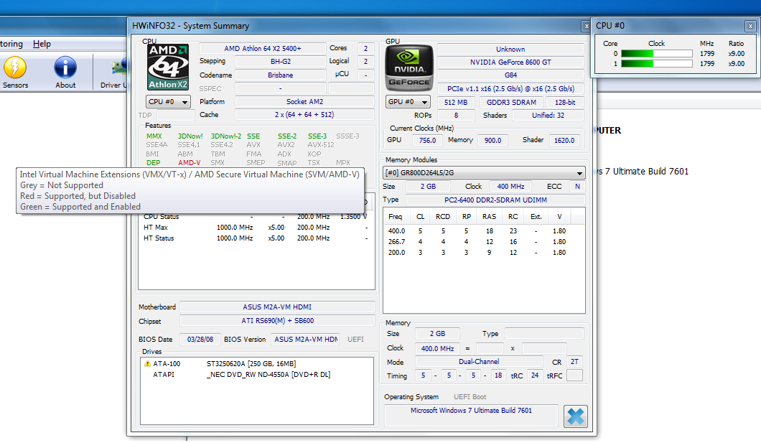Select the 266.7 frequency row in timings table
This screenshot has width=761, height=443.
484,242
